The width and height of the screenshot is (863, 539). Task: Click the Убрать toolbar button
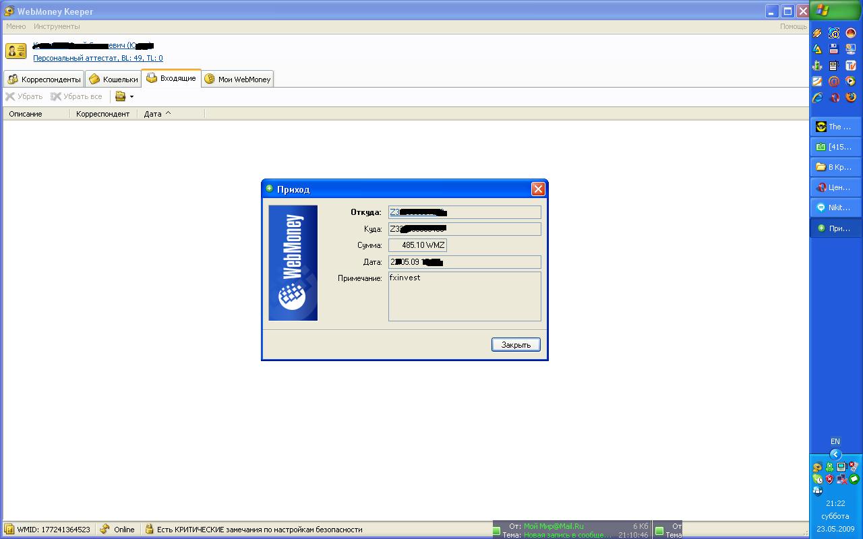pos(24,96)
